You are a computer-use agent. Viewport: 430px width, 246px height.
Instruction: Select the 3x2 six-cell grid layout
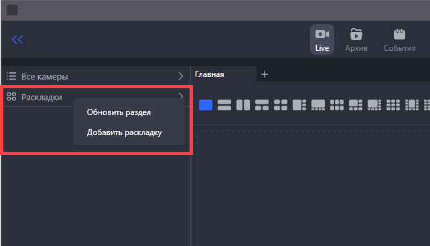(337, 105)
